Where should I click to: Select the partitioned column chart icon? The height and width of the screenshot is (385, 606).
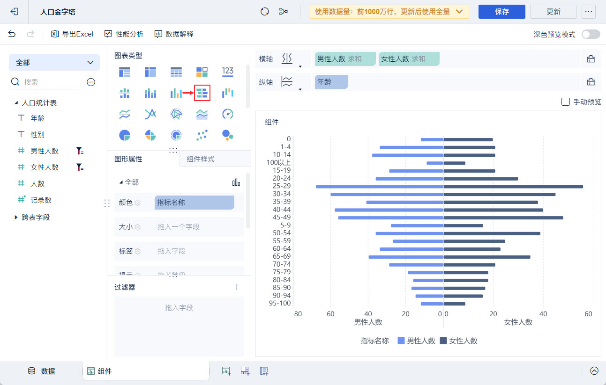[x=124, y=93]
